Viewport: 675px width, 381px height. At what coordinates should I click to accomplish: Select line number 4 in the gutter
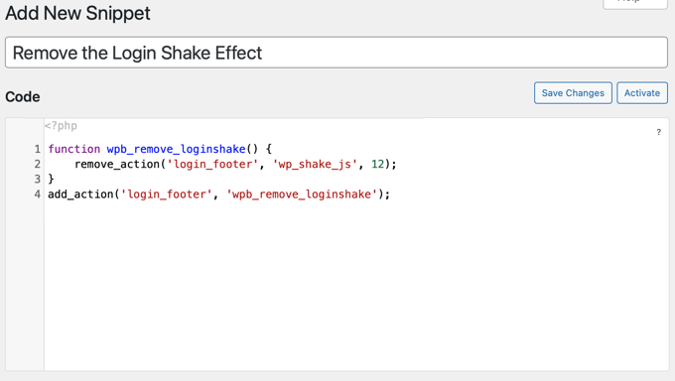click(38, 194)
